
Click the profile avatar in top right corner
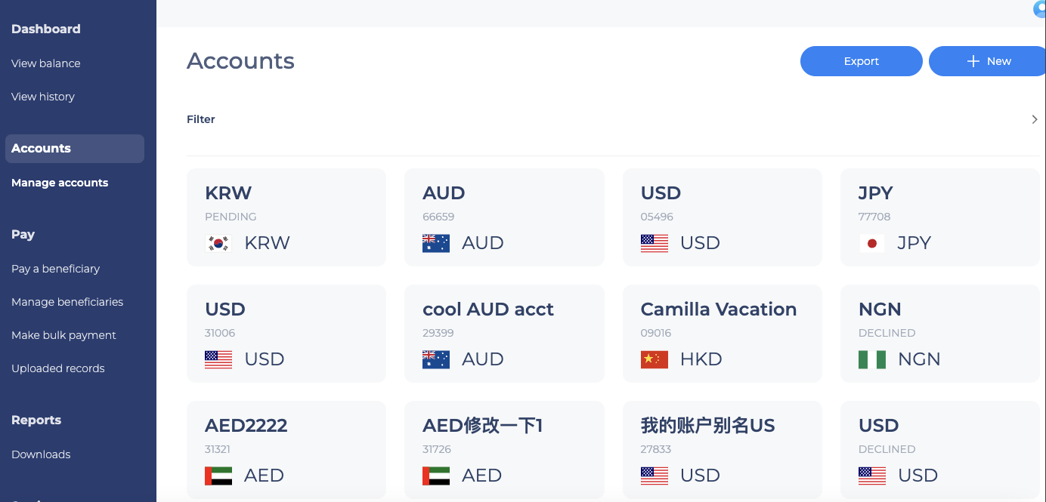[x=1040, y=9]
